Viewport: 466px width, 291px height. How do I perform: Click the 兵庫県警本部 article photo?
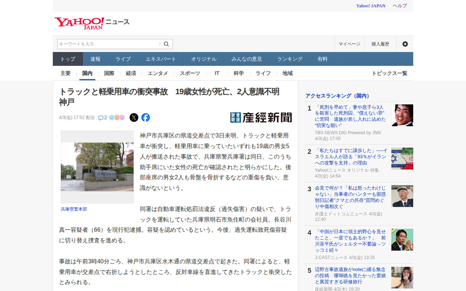[x=97, y=167]
